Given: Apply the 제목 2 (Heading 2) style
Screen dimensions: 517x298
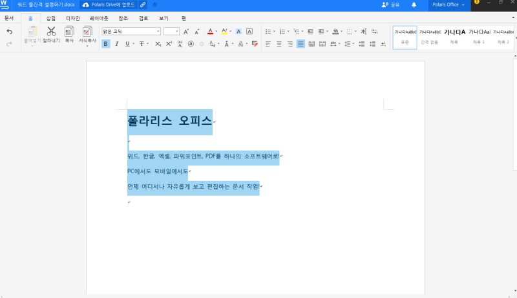Looking at the screenshot, I should click(x=503, y=37).
